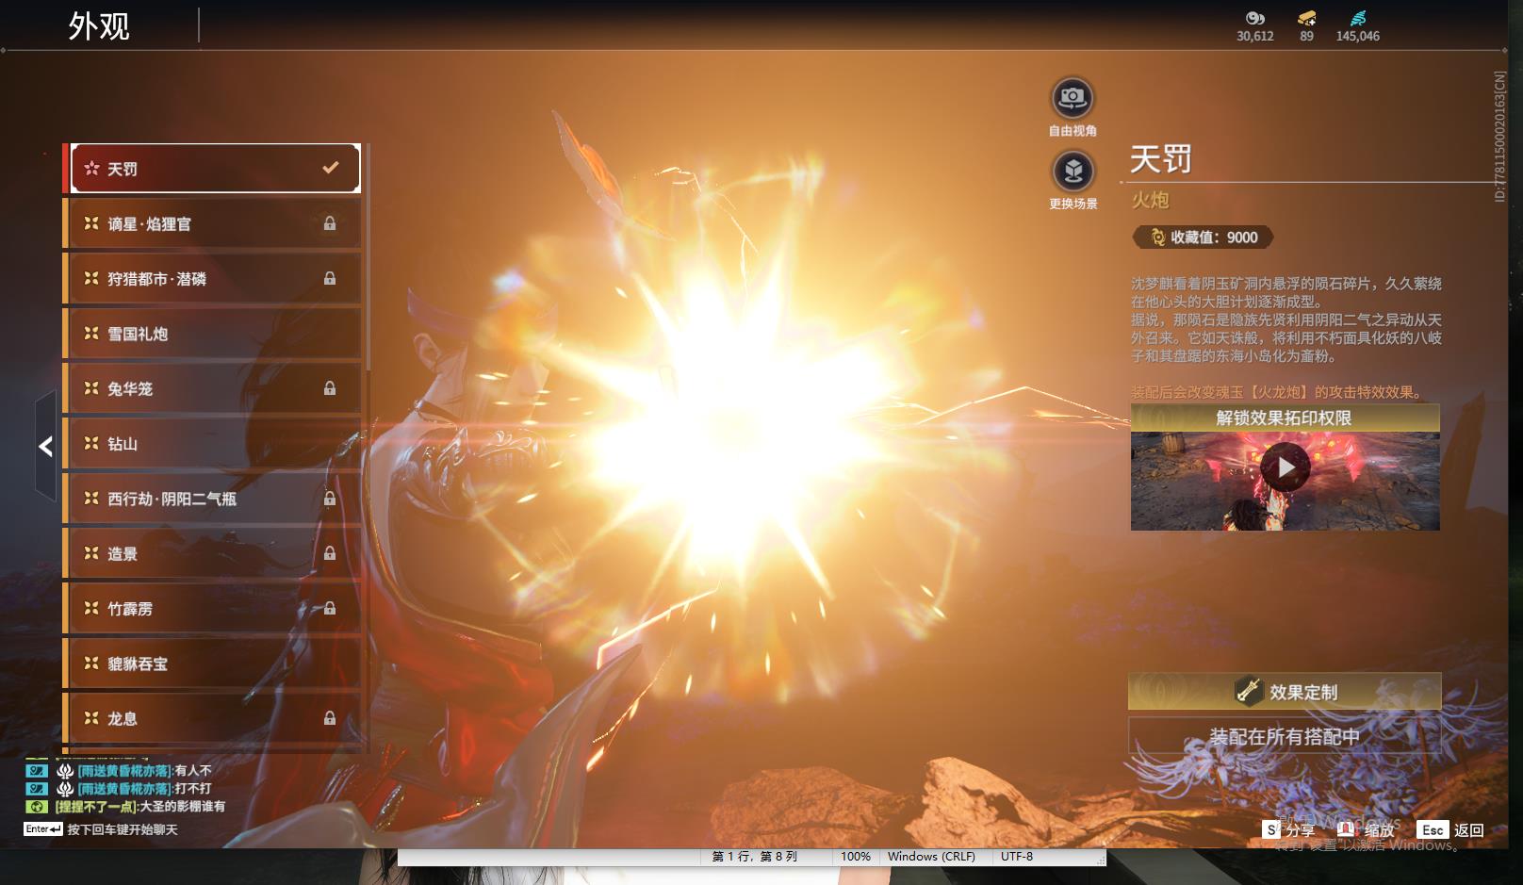Select the 貔貅吞宝 skin entry
The height and width of the screenshot is (885, 1523).
click(215, 663)
